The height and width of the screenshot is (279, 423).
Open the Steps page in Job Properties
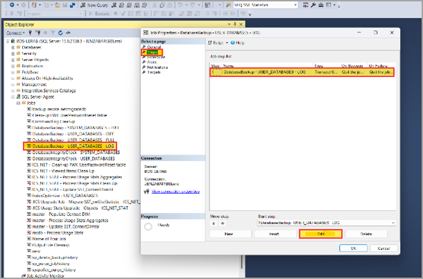pyautogui.click(x=153, y=52)
